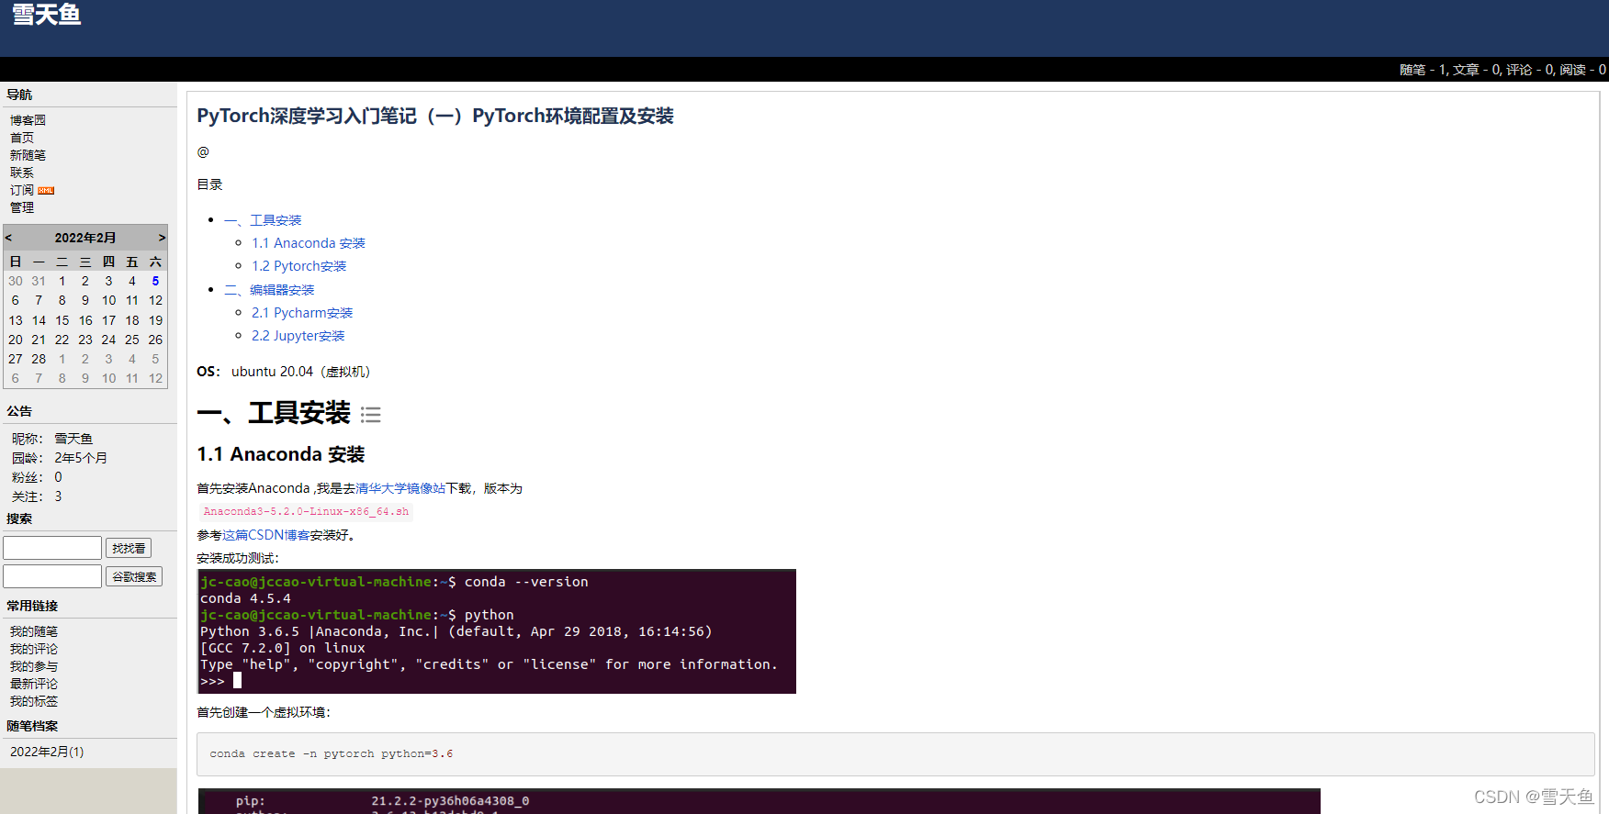Click the 2022年2月 calendar title
Viewport: 1609px width, 814px height.
click(x=85, y=238)
